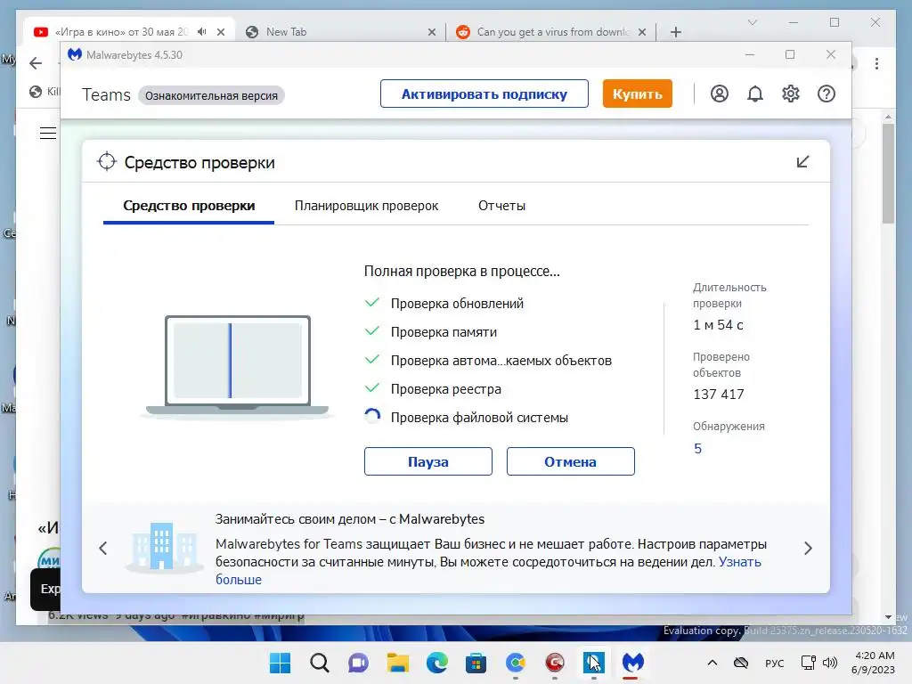Image resolution: width=912 pixels, height=684 pixels.
Task: Open the Malwarebytes account profile icon
Action: [720, 94]
